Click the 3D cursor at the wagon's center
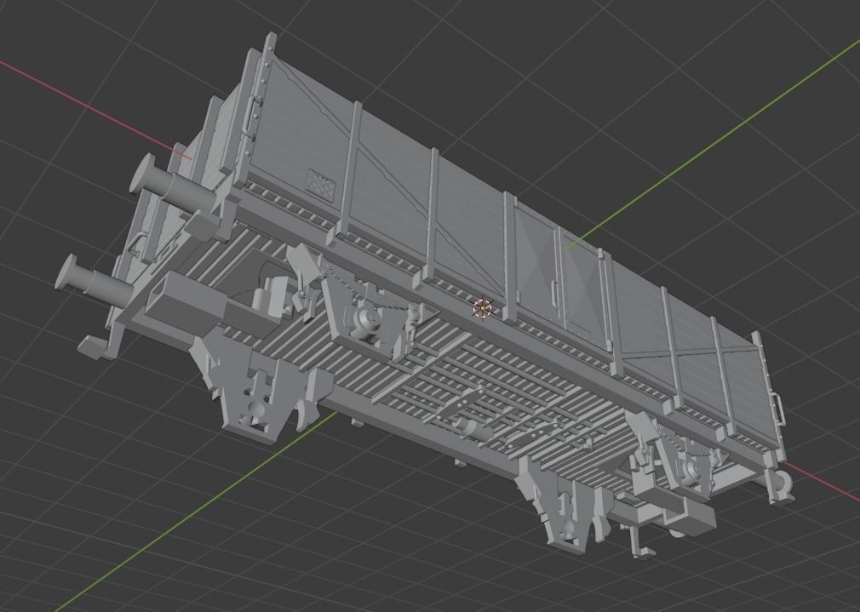The height and width of the screenshot is (612, 860). coord(482,309)
